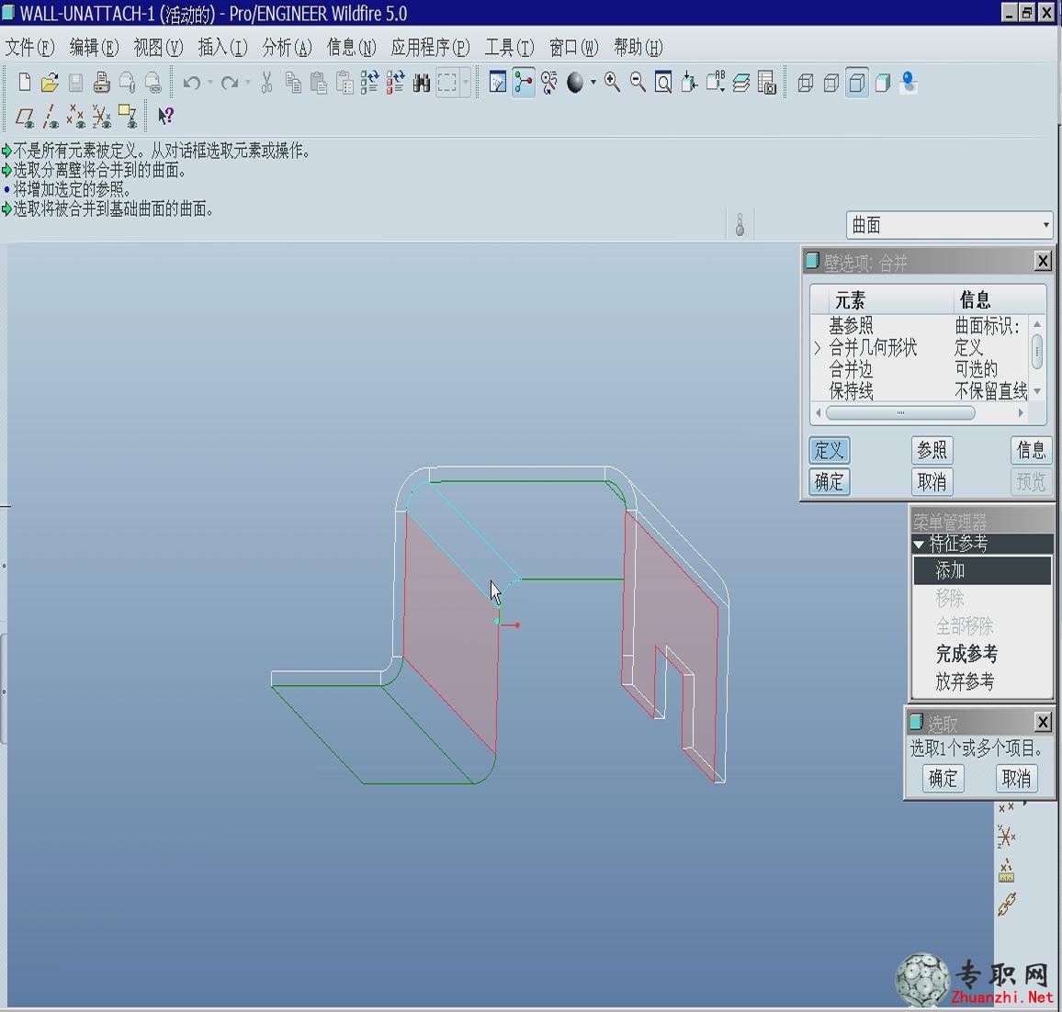Toggle datum points display
This screenshot has height=1012, width=1062.
coord(76,117)
